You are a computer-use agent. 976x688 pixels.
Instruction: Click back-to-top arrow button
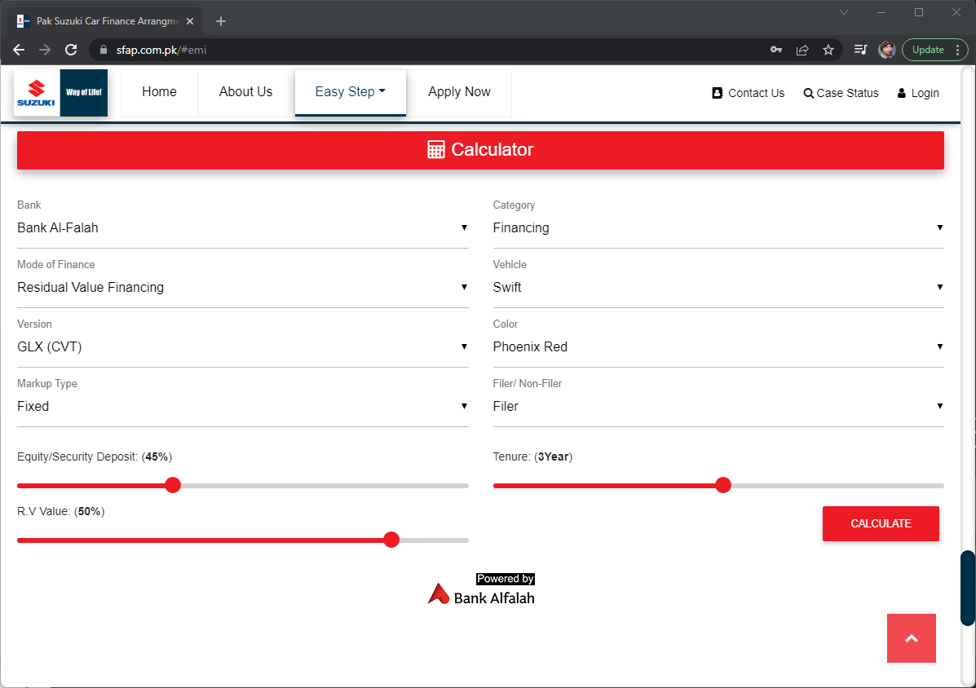pyautogui.click(x=912, y=638)
